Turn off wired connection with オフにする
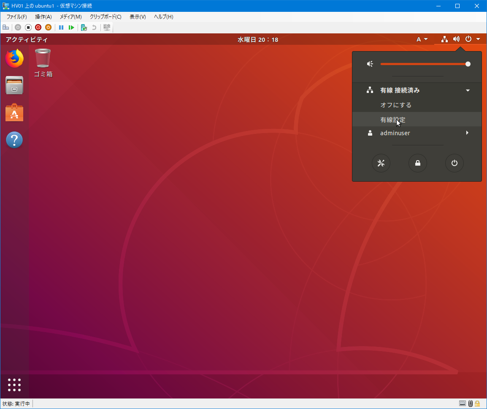The height and width of the screenshot is (409, 487). 395,105
